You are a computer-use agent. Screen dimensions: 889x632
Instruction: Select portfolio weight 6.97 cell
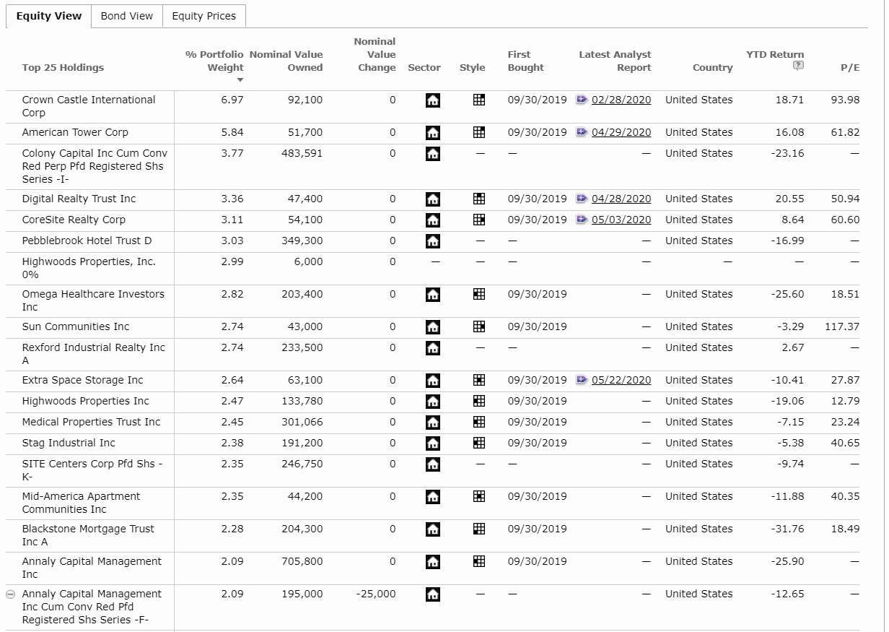click(x=232, y=100)
